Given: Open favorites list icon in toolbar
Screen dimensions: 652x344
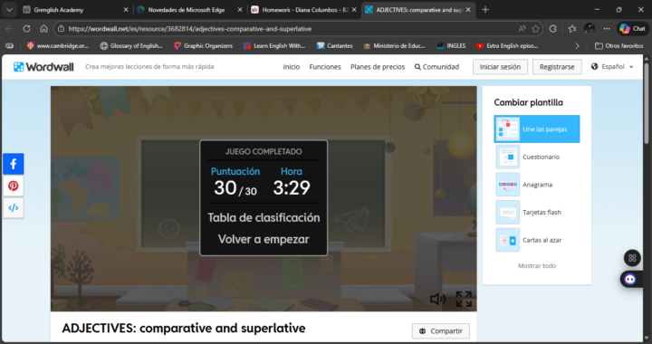Looking at the screenshot, I should tap(572, 29).
